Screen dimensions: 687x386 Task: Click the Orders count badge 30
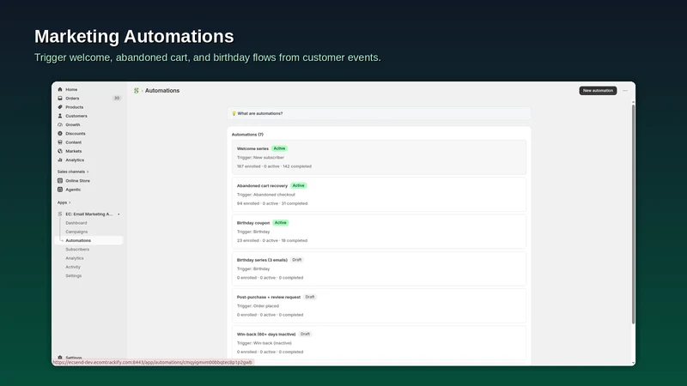click(117, 98)
